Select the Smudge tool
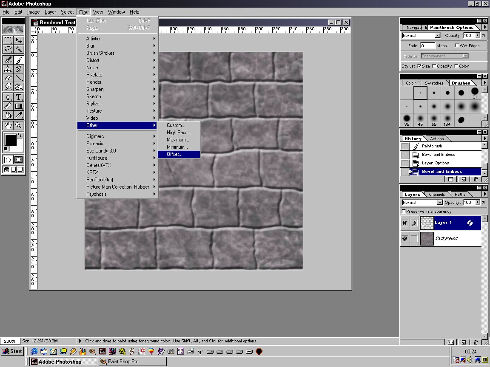Viewport: 490px width, 367px height. click(8, 87)
